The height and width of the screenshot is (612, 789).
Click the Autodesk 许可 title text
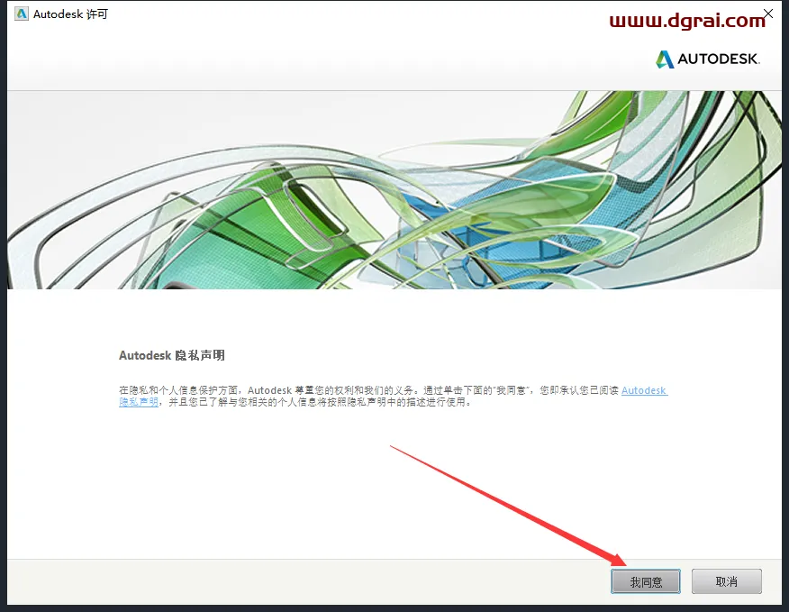pyautogui.click(x=70, y=14)
